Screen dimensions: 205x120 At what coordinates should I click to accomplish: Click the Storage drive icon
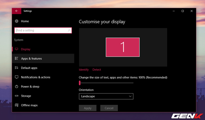click(17, 96)
